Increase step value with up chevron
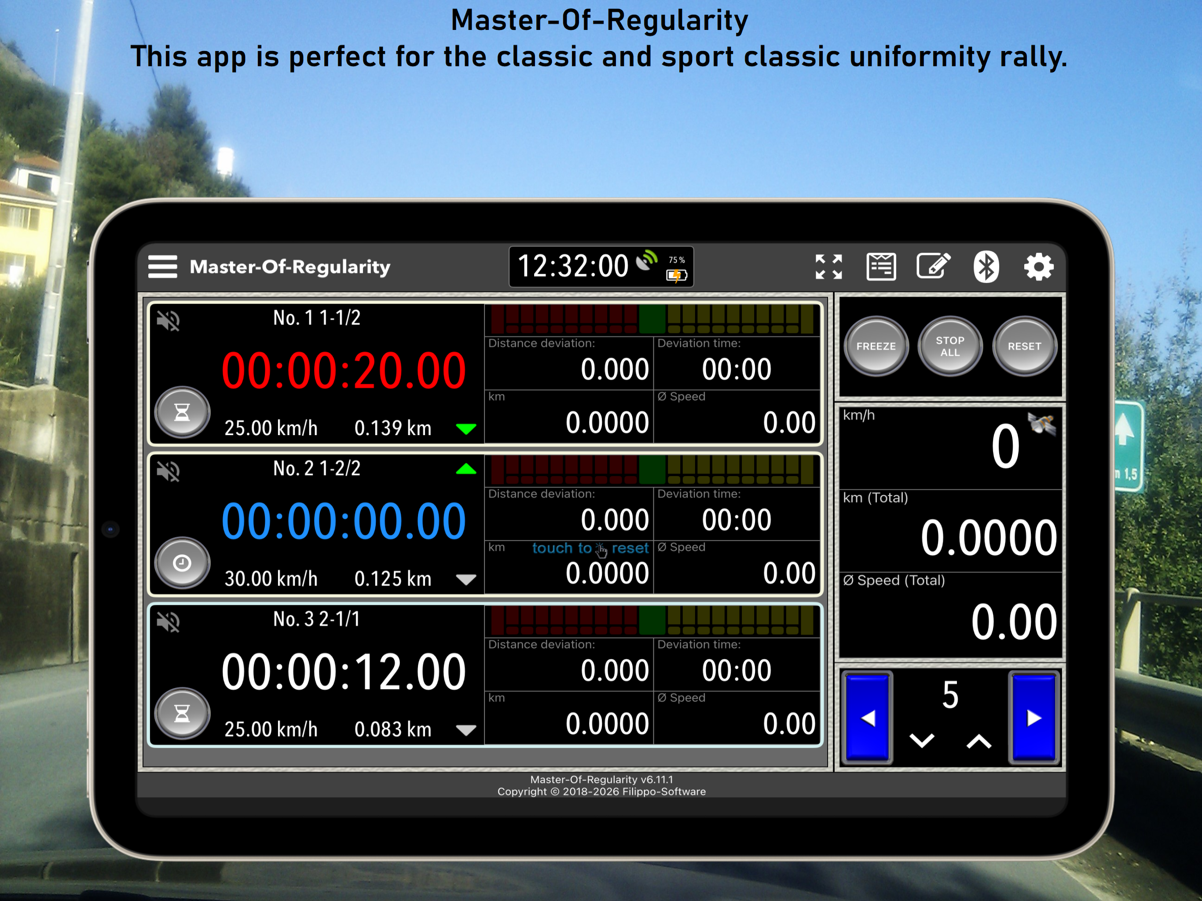This screenshot has width=1202, height=901. [978, 741]
